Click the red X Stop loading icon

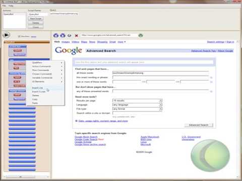[77, 36]
